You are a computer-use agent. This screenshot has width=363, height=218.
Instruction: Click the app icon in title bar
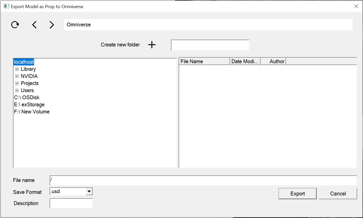tap(6, 6)
